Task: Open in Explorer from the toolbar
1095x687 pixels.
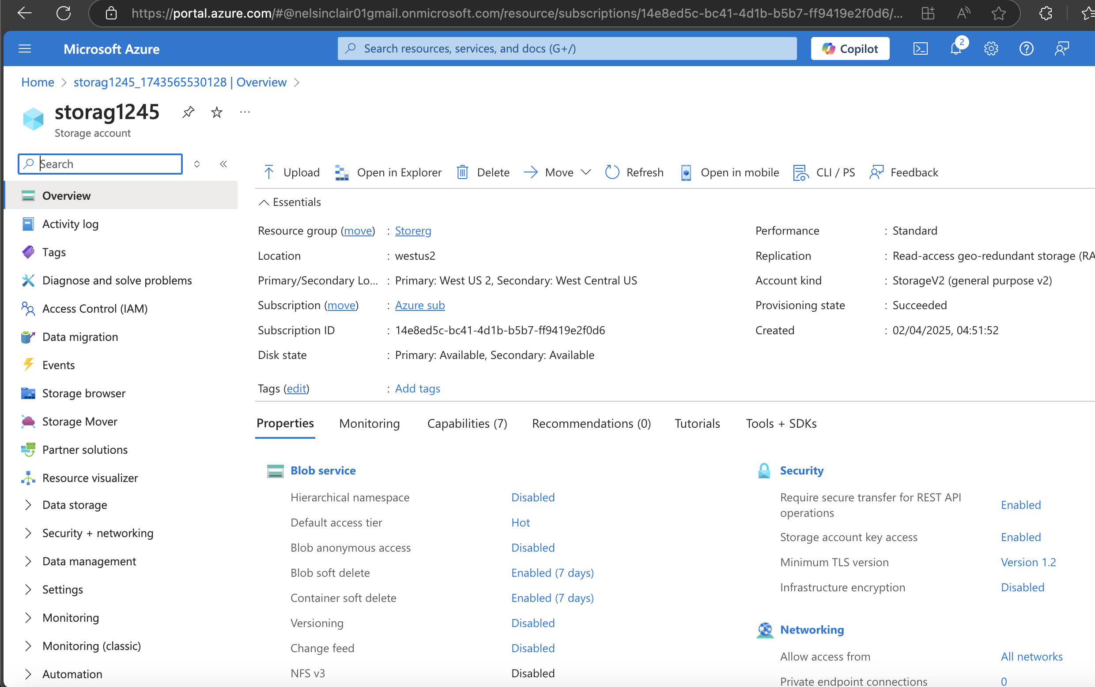Action: tap(389, 172)
